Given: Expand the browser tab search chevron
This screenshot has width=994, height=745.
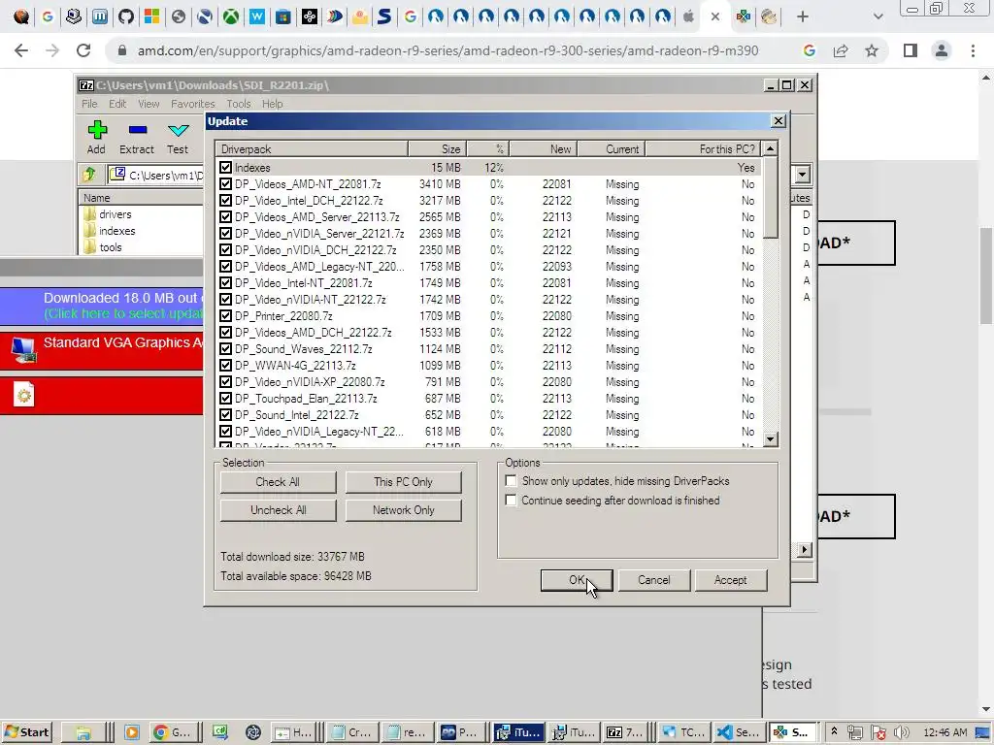Looking at the screenshot, I should [x=878, y=17].
